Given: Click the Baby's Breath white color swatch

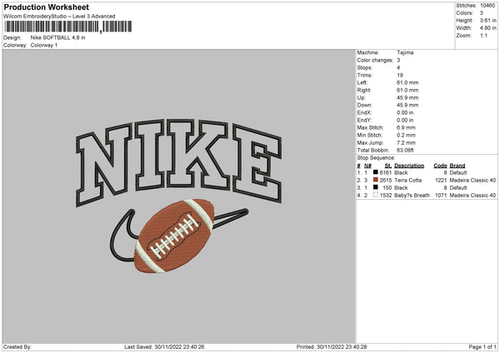Looking at the screenshot, I should click(x=375, y=195).
